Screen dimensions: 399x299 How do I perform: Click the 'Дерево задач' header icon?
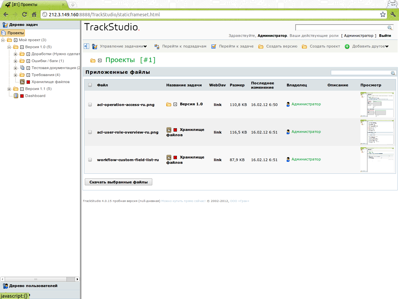5,25
